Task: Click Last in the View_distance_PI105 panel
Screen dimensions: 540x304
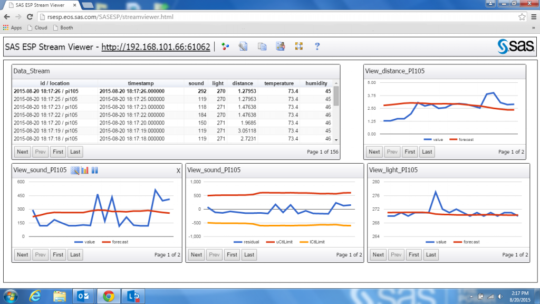Action: (427, 151)
